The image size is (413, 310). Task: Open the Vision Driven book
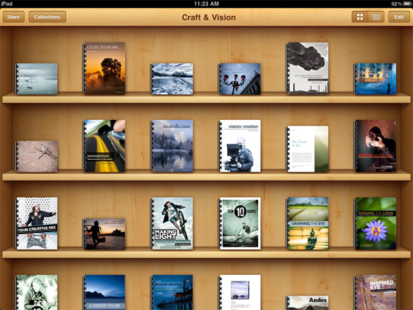(171, 292)
